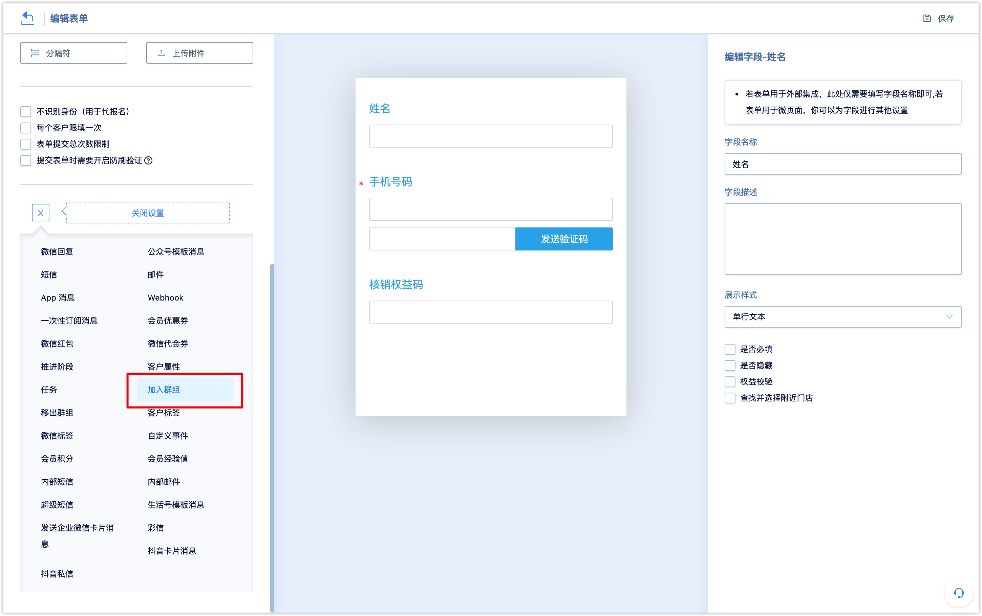
Task: Choose 客户标签 action
Action: pos(164,413)
